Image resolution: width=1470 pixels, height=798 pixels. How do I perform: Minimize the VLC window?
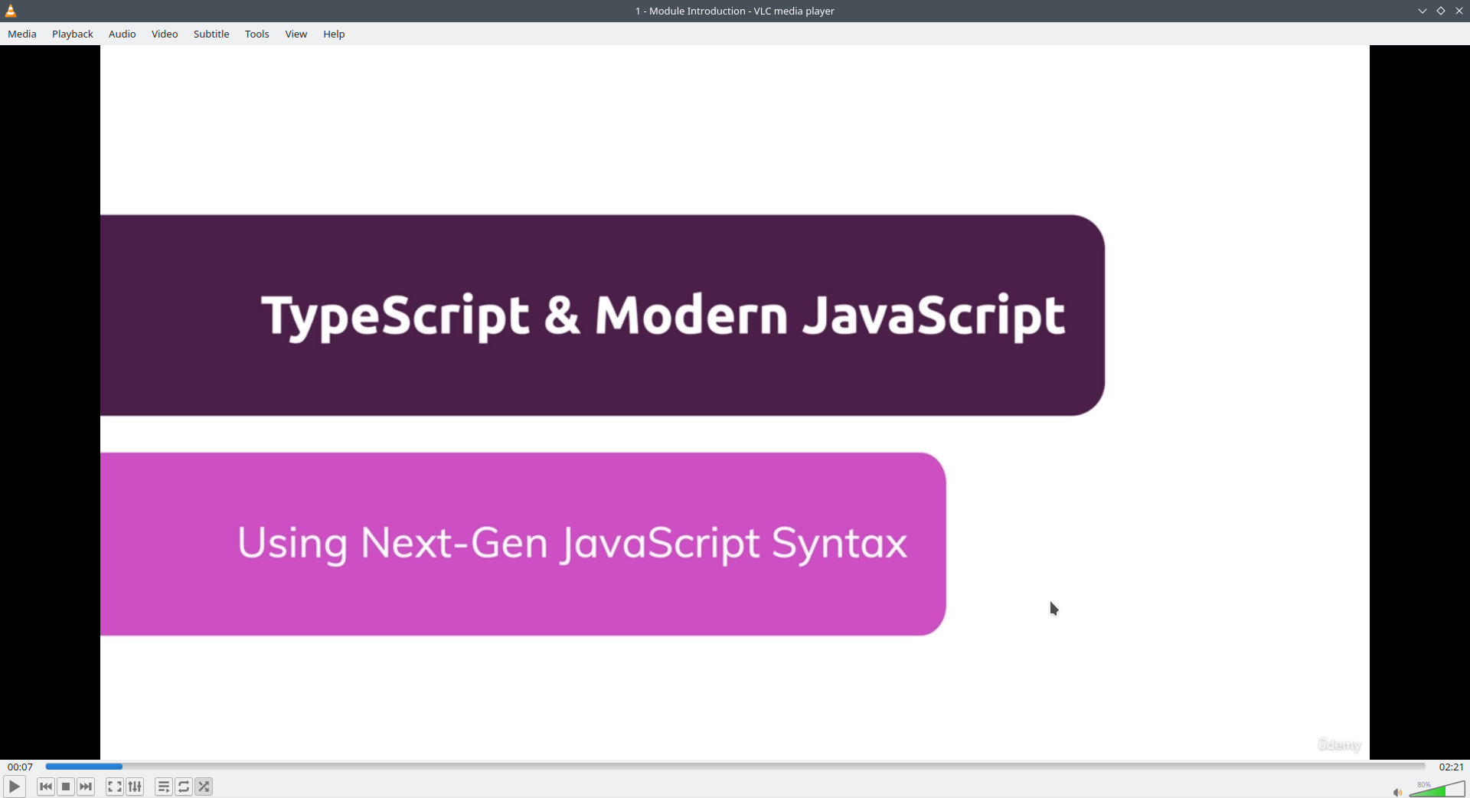pyautogui.click(x=1423, y=11)
